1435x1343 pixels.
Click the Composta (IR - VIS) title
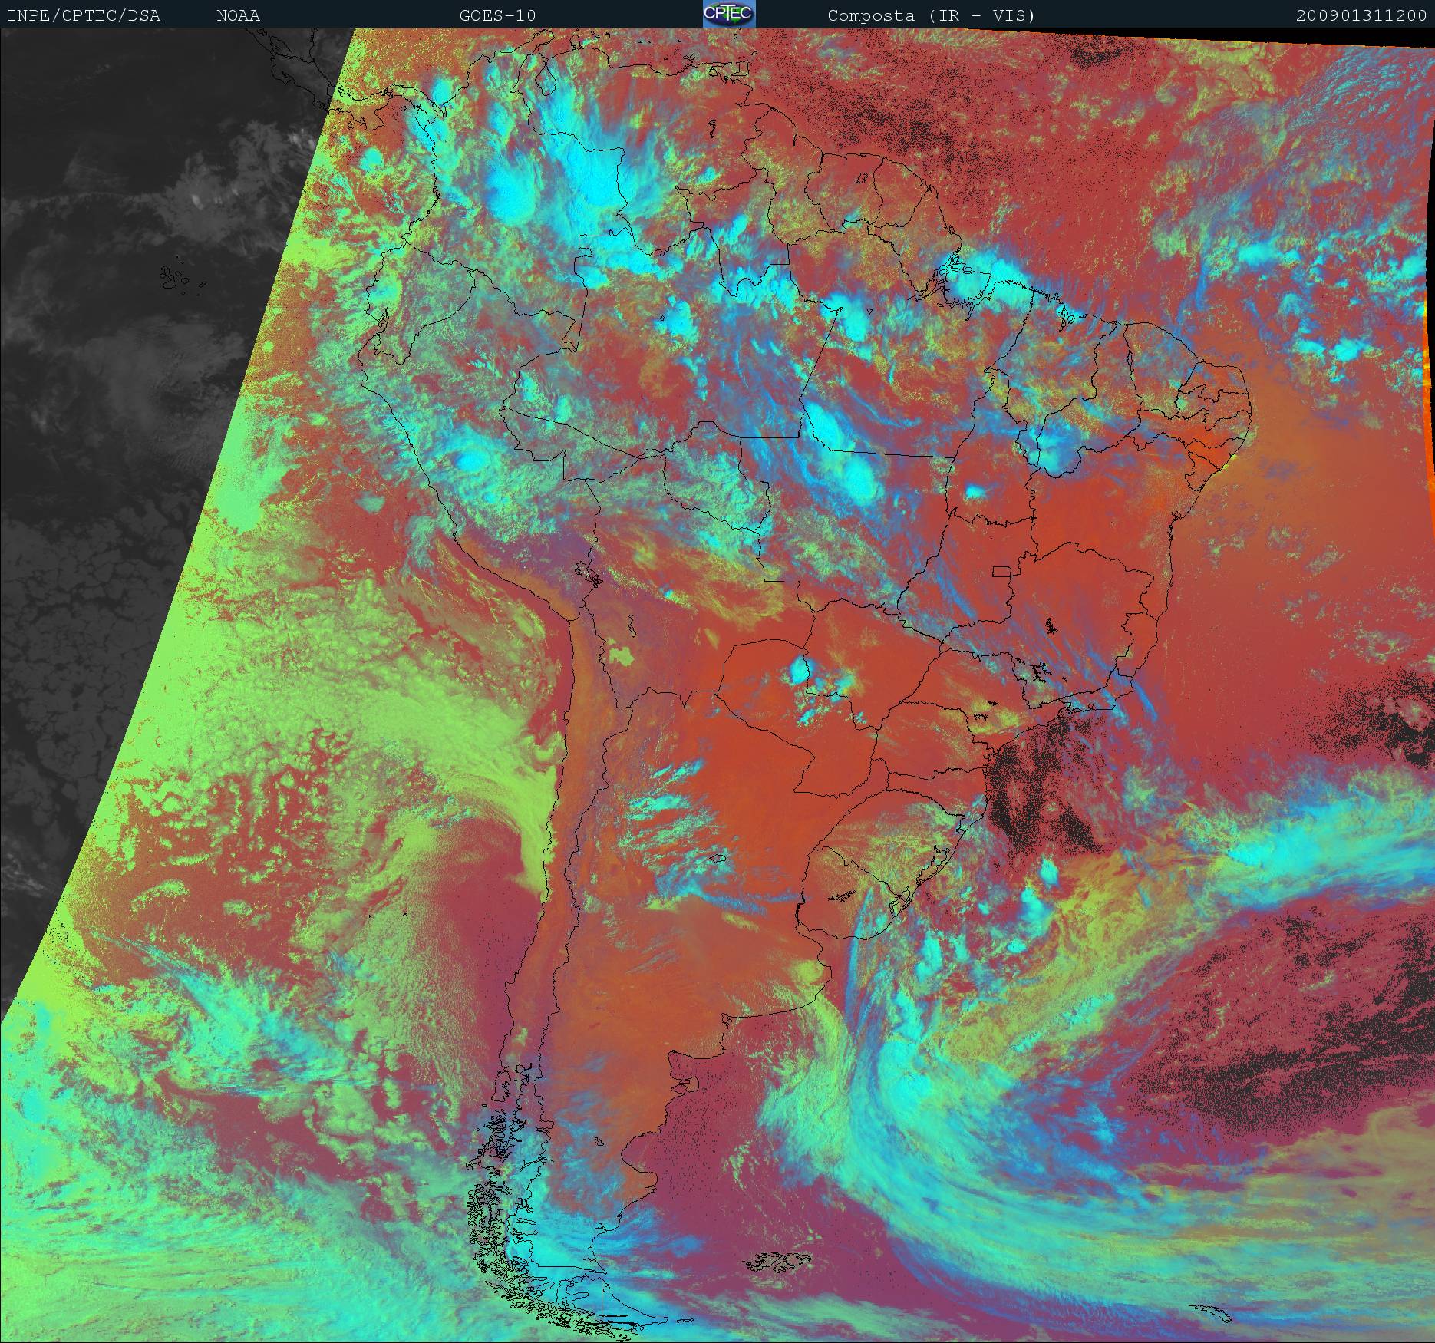pyautogui.click(x=932, y=16)
